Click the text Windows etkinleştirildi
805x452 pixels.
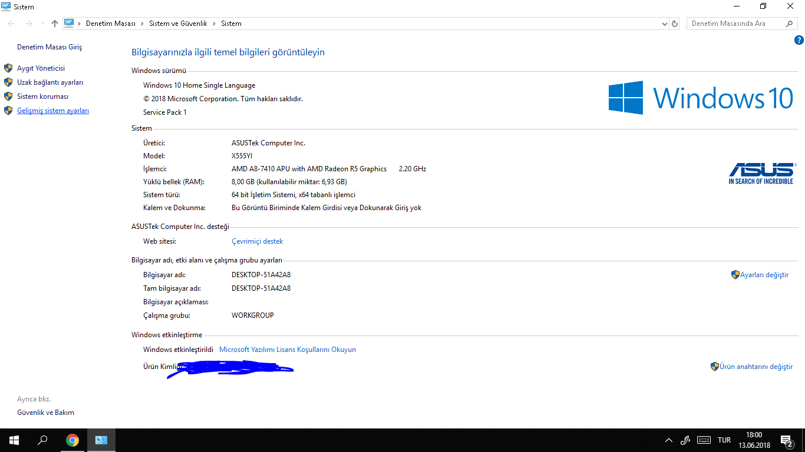pos(178,350)
